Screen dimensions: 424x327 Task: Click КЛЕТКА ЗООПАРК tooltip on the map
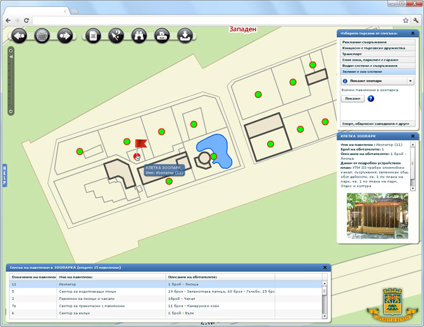(x=165, y=170)
